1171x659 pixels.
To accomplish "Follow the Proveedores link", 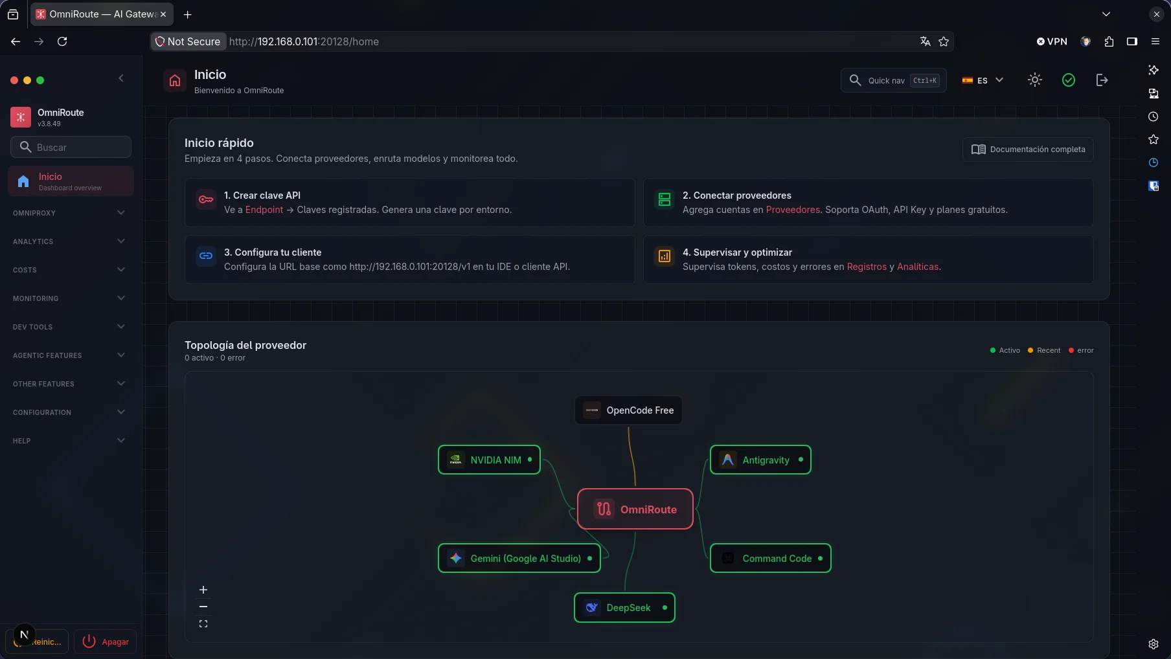I will (793, 210).
